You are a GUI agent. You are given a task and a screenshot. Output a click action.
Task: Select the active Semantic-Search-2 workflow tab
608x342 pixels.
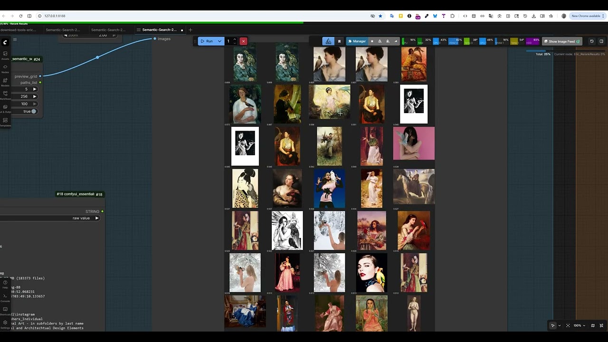[x=159, y=29]
